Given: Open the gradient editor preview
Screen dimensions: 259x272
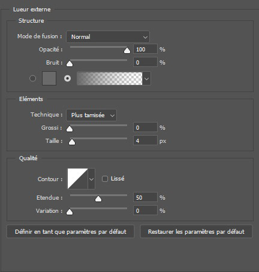Looking at the screenshot, I should click(110, 78).
